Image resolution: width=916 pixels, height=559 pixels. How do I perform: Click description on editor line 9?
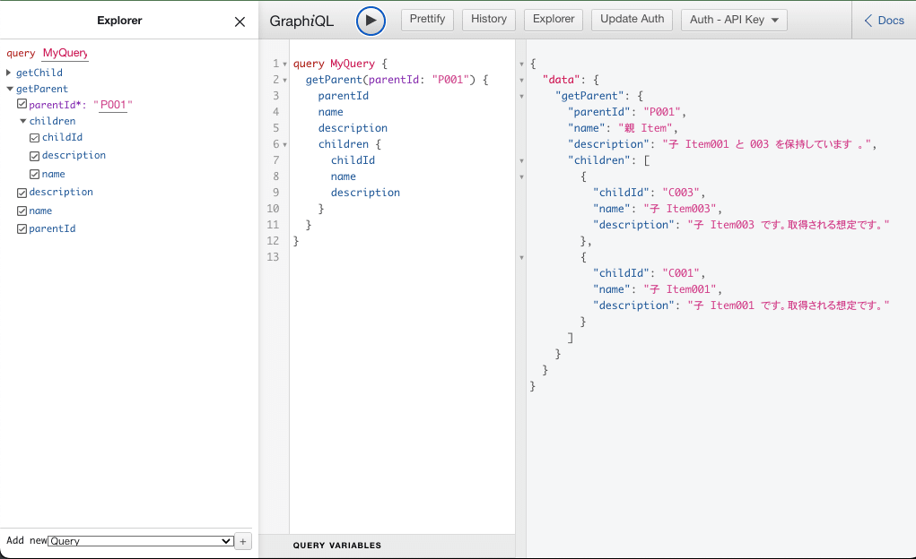pos(365,193)
